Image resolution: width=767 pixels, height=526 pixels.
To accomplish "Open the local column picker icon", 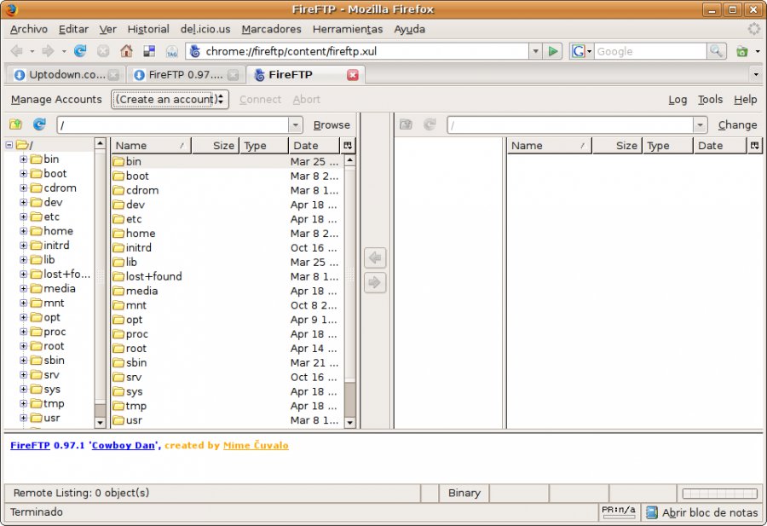I will pos(348,145).
